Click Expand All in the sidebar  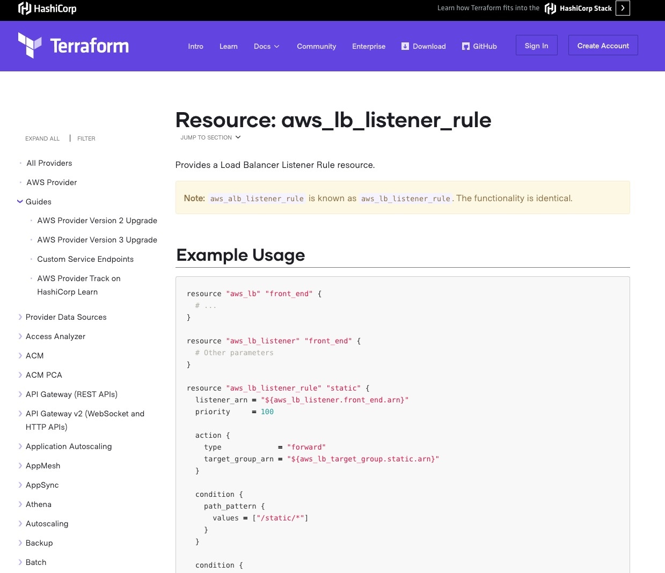click(42, 138)
